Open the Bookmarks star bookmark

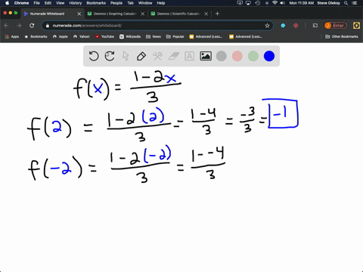tap(36, 36)
